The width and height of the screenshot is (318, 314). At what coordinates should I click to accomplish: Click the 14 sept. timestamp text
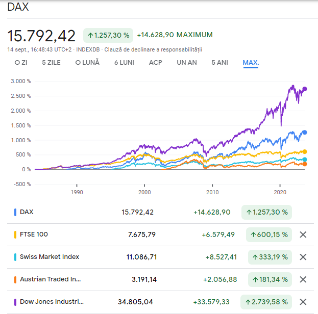point(39,49)
